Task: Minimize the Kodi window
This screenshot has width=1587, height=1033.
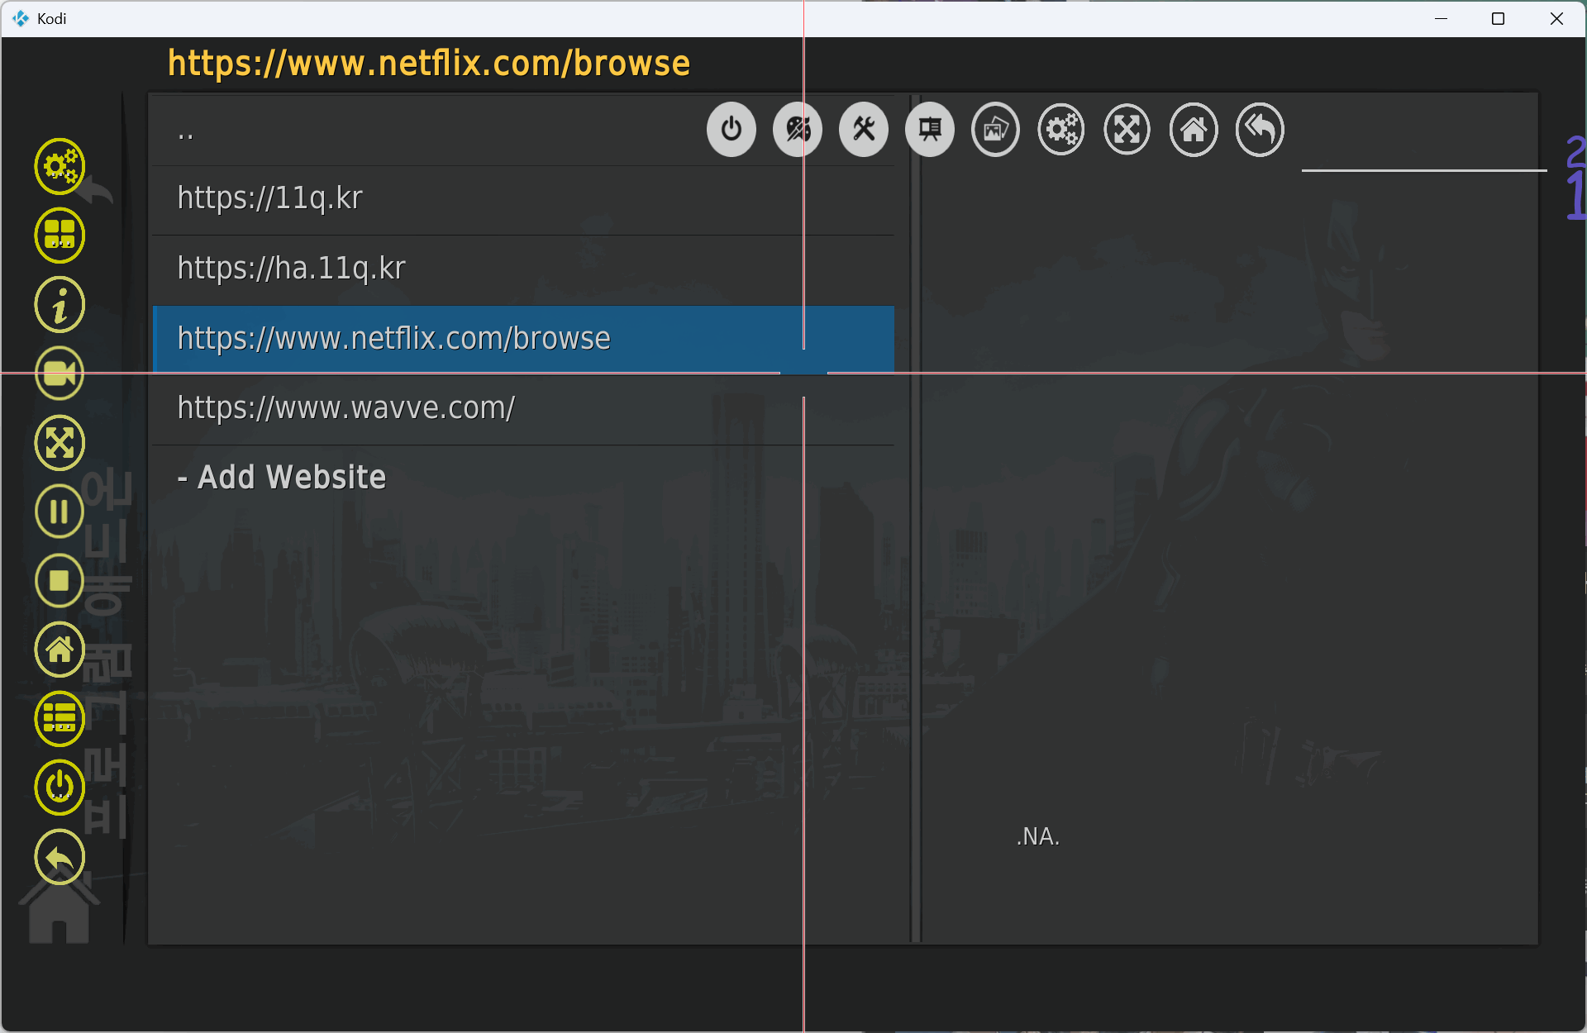Action: 1441,18
